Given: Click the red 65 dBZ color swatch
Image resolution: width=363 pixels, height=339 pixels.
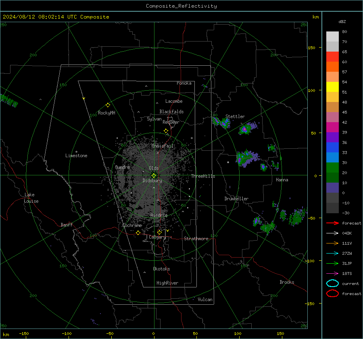Looking at the screenshot, I should click(332, 56).
